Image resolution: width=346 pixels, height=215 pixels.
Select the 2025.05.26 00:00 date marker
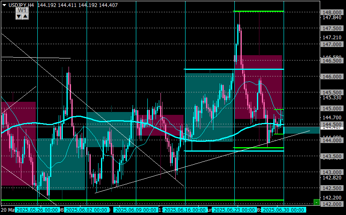click(37, 210)
